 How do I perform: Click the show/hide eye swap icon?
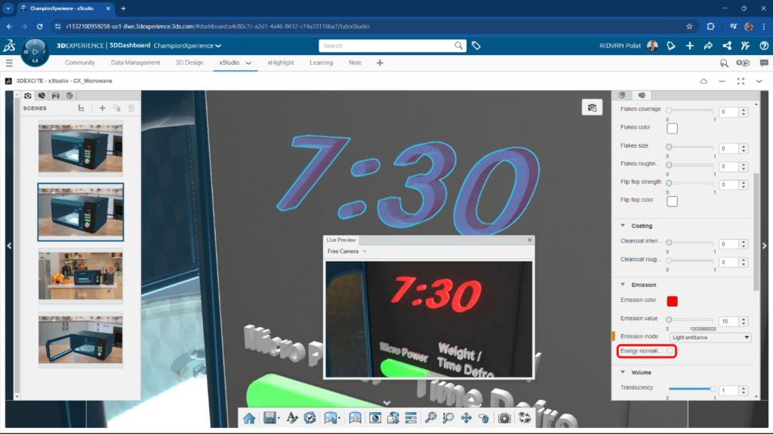tap(525, 417)
